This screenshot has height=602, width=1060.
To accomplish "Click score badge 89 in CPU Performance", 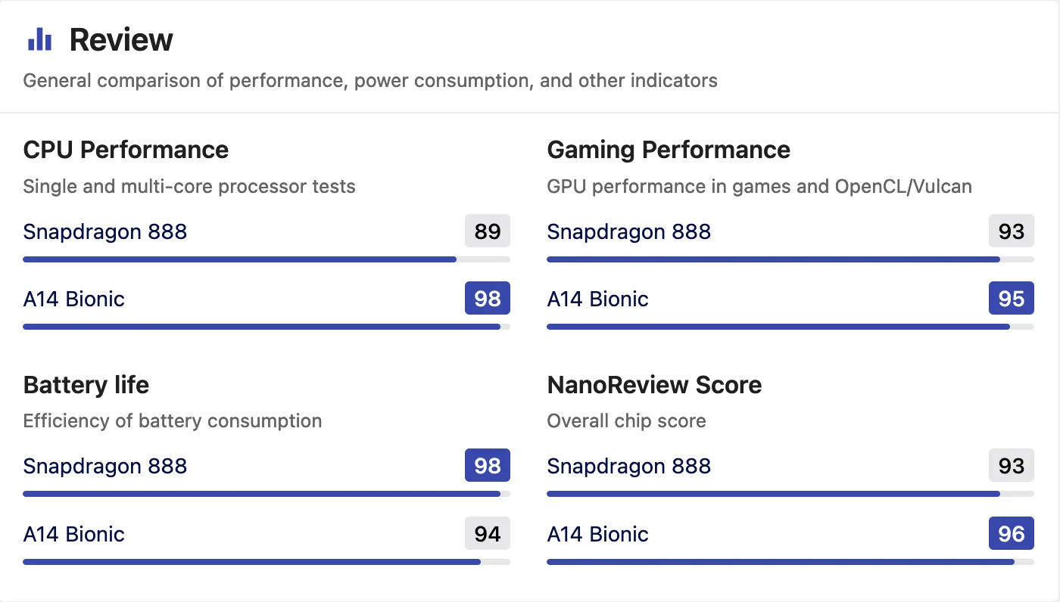I will point(488,231).
